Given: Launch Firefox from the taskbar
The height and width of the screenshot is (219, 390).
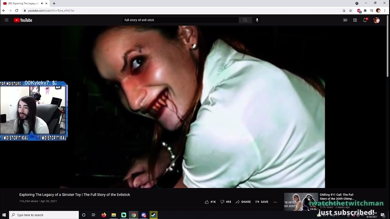Looking at the screenshot, I should click(x=104, y=215).
